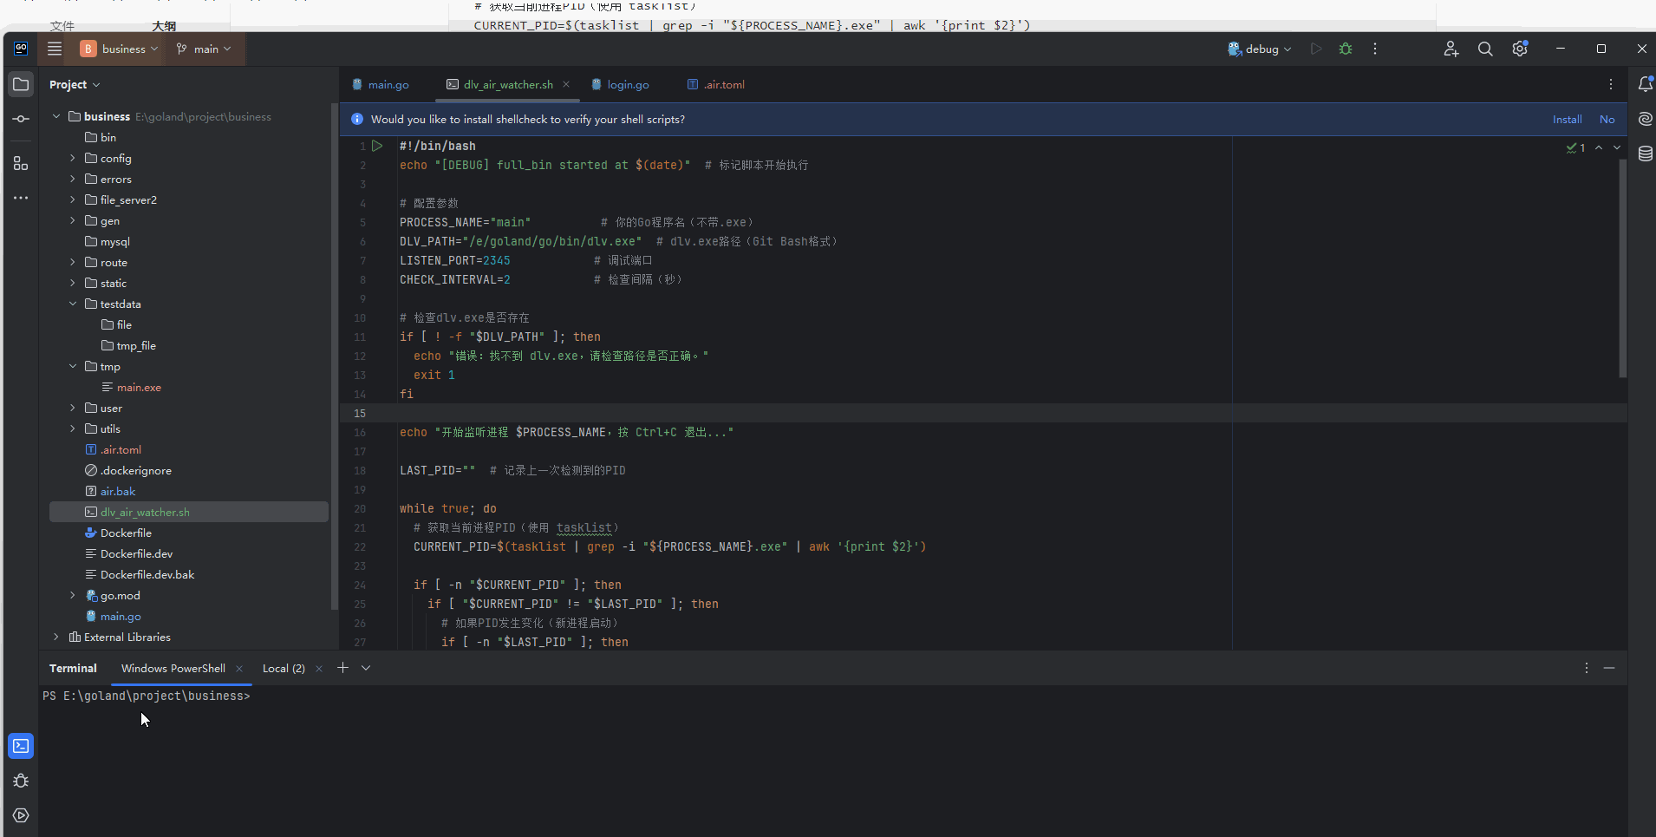
Task: Place caret on empty line 15
Action: pyautogui.click(x=983, y=413)
